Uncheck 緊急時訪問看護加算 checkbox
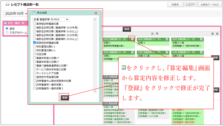Viewport: 223px width, 126px height. 34,42
